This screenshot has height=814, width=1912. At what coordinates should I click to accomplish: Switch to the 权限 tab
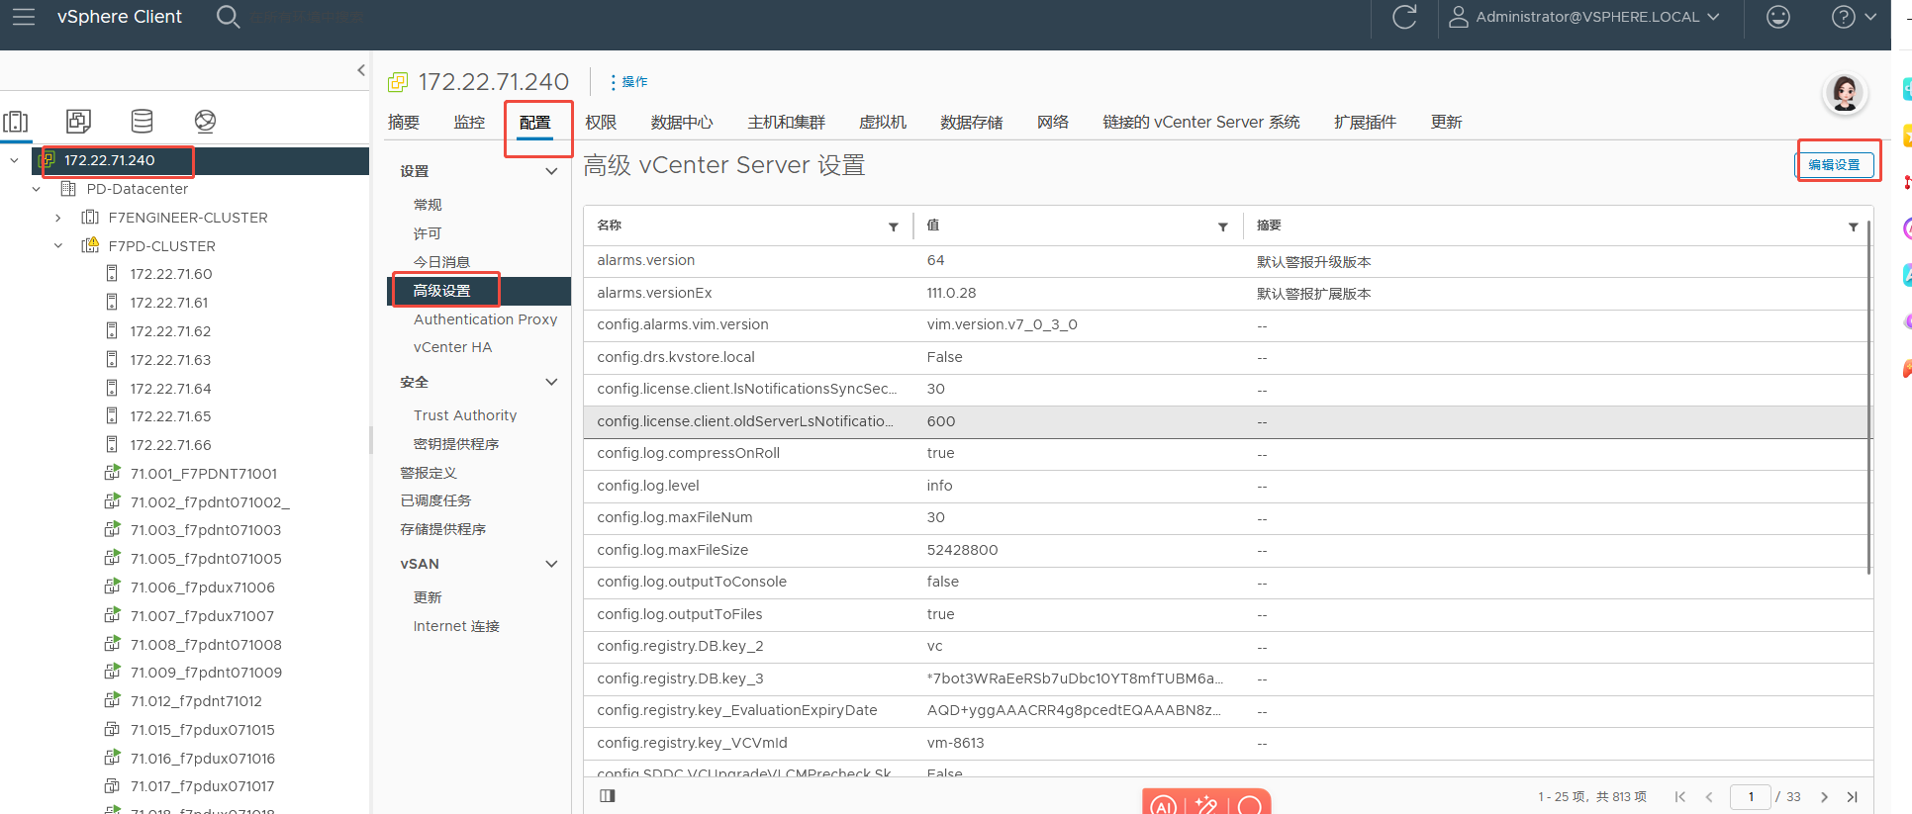point(601,122)
